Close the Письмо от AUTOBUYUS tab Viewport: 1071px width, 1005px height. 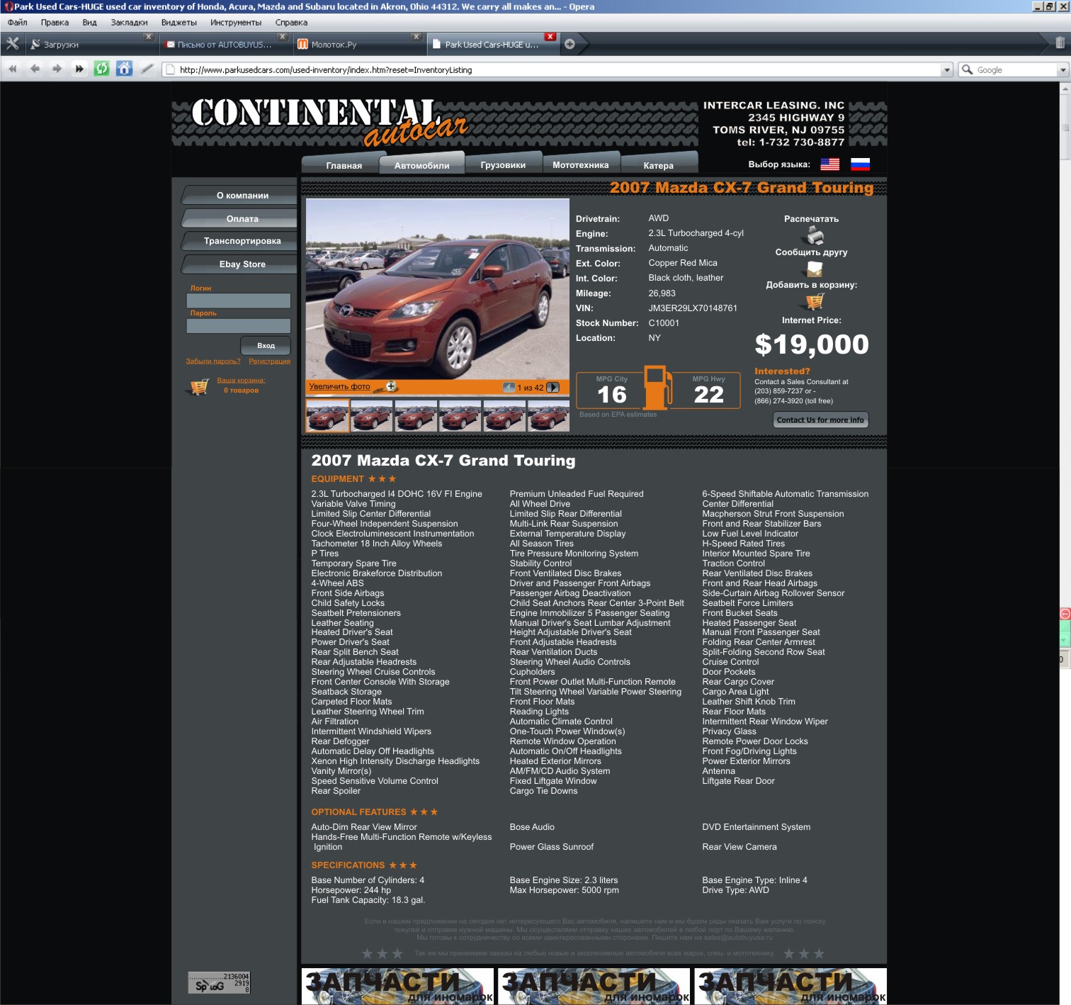coord(282,37)
